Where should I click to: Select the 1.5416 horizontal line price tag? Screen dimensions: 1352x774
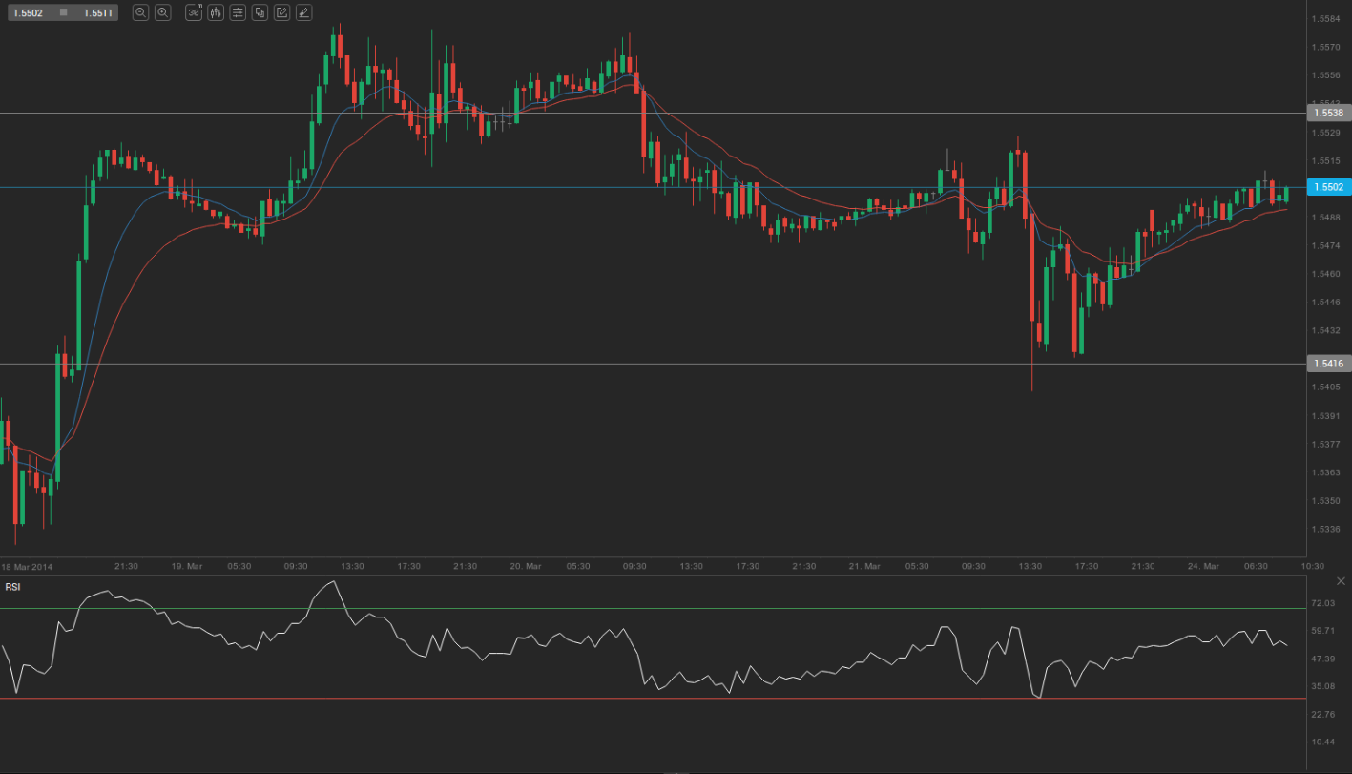pos(1329,364)
